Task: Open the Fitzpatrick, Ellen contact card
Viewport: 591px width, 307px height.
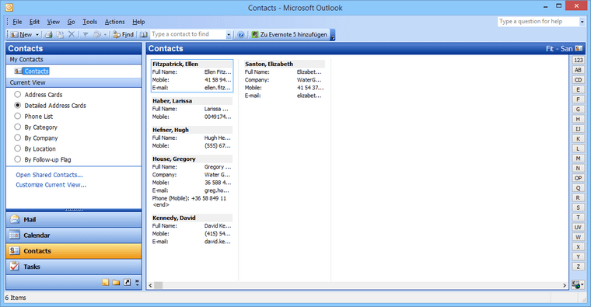Action: (192, 75)
